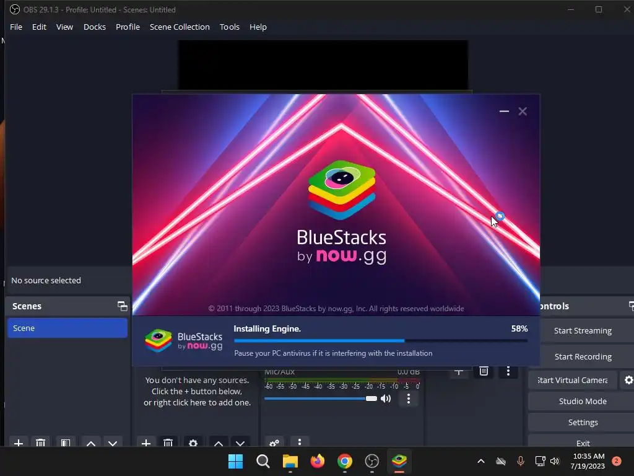This screenshot has height=476, width=634.
Task: Open the clock showing 10:35 AM
Action: [588, 461]
